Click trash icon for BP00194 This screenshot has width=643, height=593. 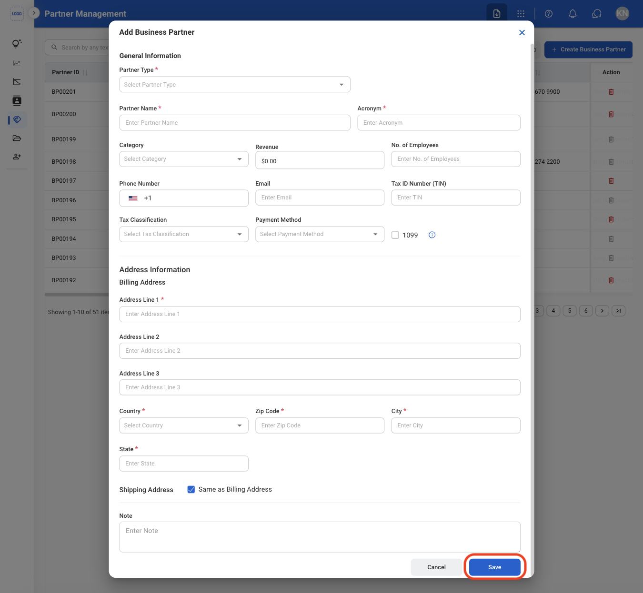[611, 239]
